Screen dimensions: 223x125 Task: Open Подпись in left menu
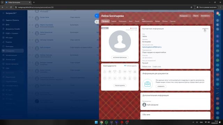[x=9, y=42]
